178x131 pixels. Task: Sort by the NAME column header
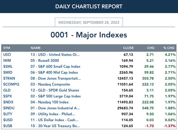[36, 48]
